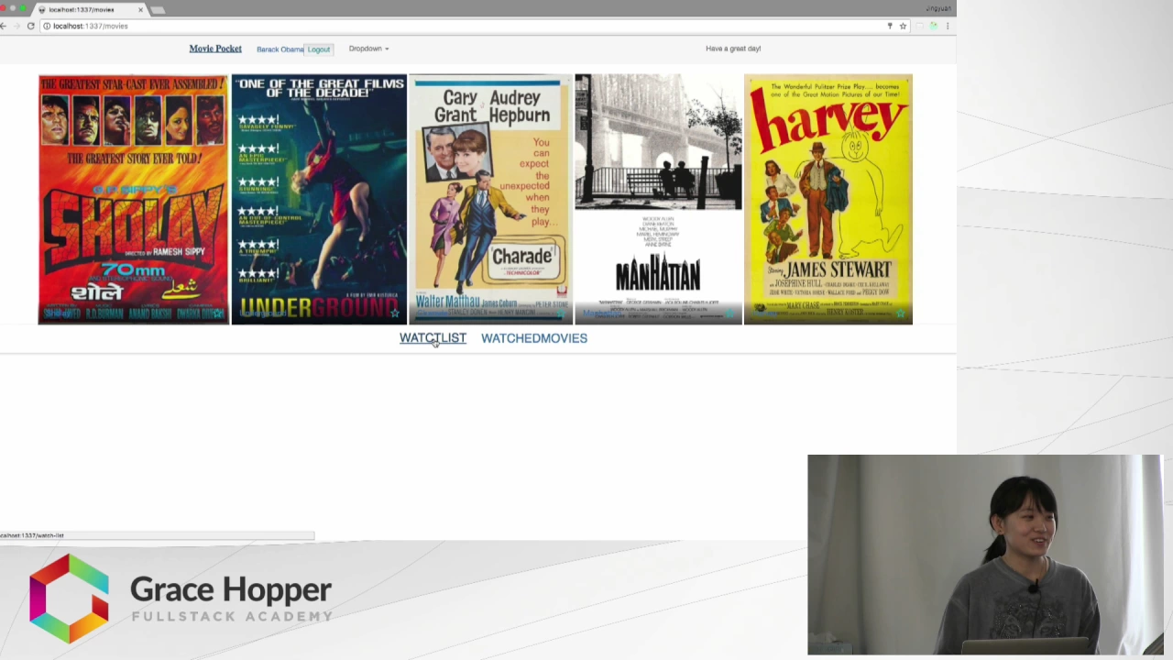Open the WATCHEDMOVIES link

tap(534, 338)
